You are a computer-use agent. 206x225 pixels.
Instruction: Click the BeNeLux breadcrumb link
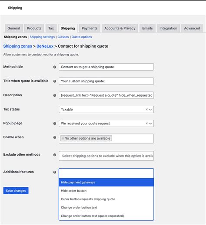pyautogui.click(x=45, y=46)
